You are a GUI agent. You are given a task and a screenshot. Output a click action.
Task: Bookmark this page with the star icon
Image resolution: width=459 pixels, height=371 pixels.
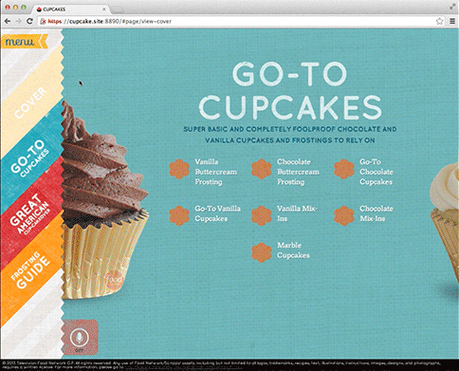coord(439,21)
